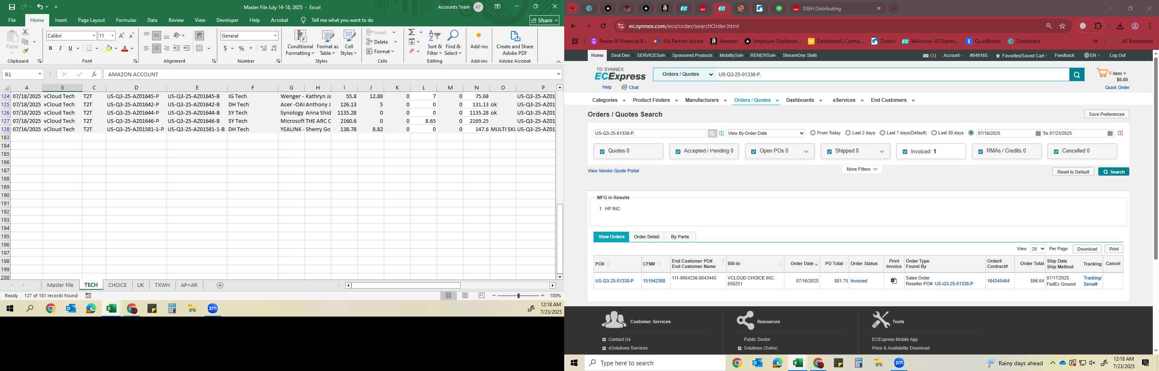Toggle the Invoiced checkbox
Screen dimensions: 1159x371
(905, 152)
